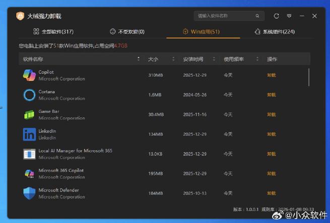Viewport: 330px width, 223px height.
Task: Click the 13.0KB size value
Action: coord(155,154)
